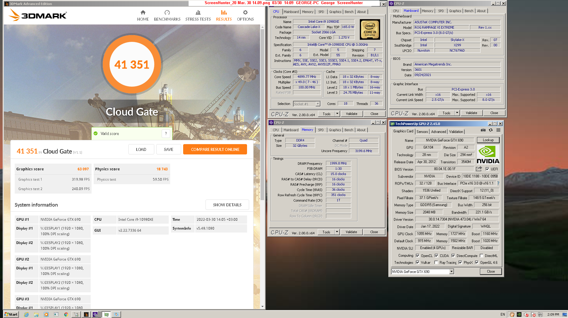Screen dimensions: 568x318
Task: Toggle the DirectML checkbox
Action: click(x=481, y=256)
